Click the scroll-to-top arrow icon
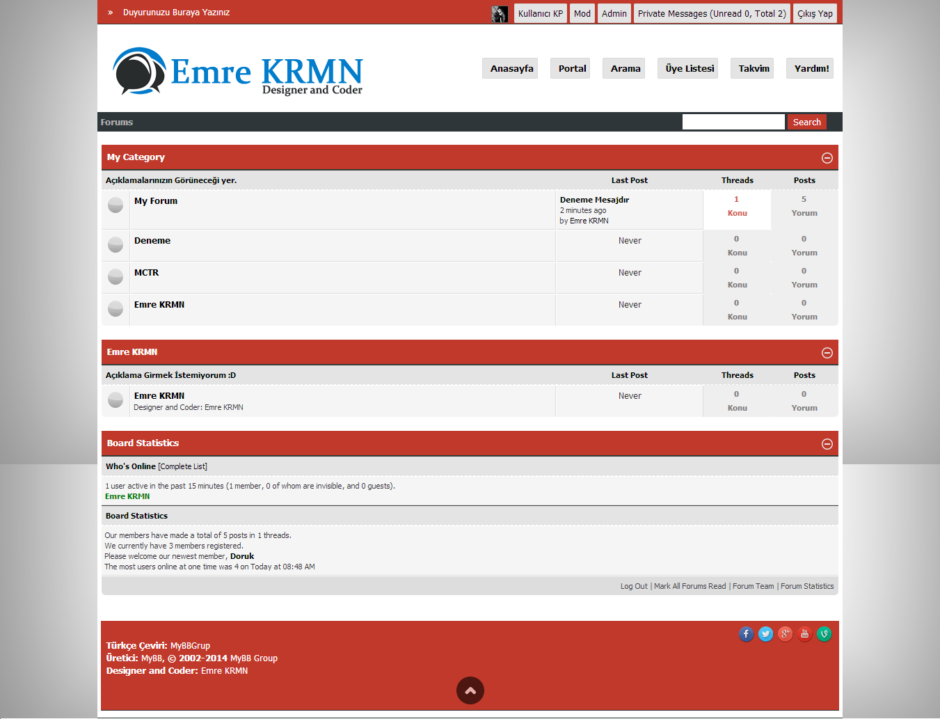Screen dimensions: 940x719 pos(470,690)
